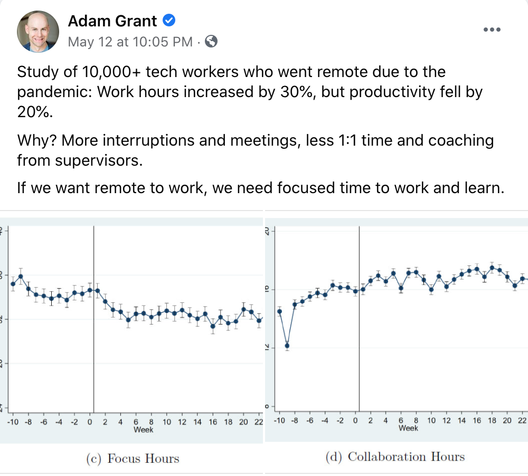Image resolution: width=528 pixels, height=476 pixels.
Task: Click the week 0 vertical line in Focus Hours
Action: click(x=93, y=319)
